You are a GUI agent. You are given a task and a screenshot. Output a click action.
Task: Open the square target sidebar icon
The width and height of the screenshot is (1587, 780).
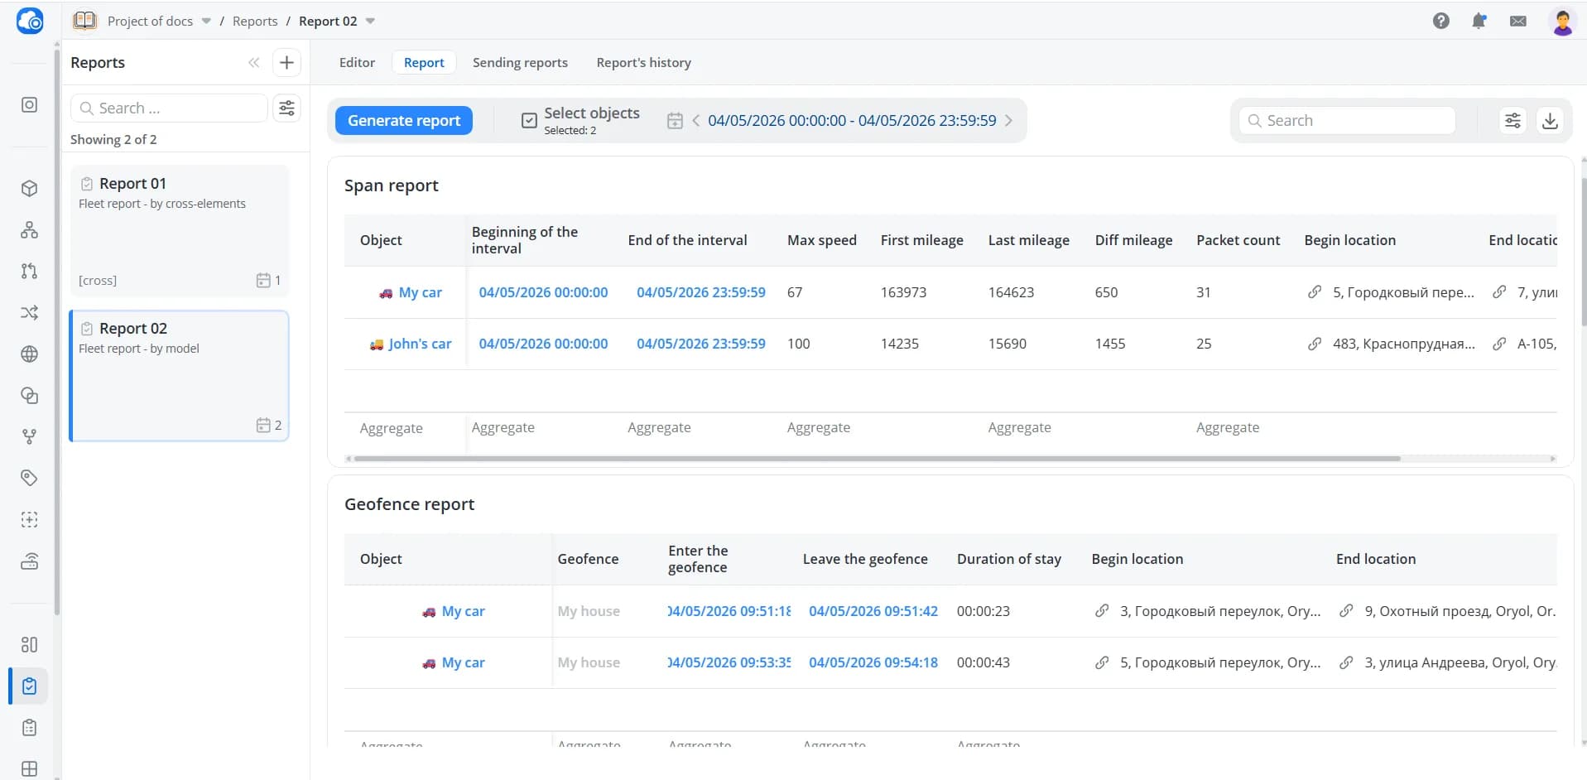pyautogui.click(x=29, y=105)
